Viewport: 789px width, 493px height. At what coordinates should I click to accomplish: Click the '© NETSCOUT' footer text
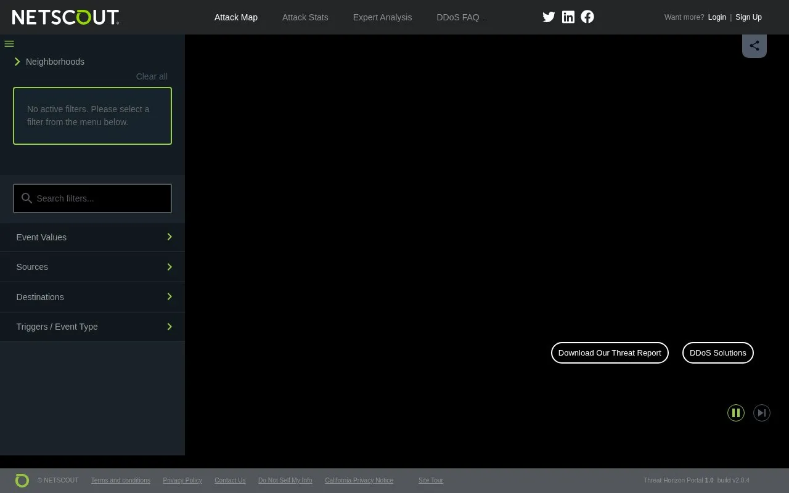58,481
